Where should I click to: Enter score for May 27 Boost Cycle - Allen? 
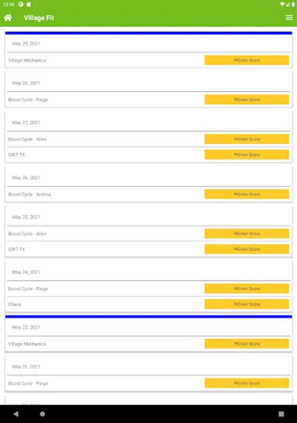246,139
